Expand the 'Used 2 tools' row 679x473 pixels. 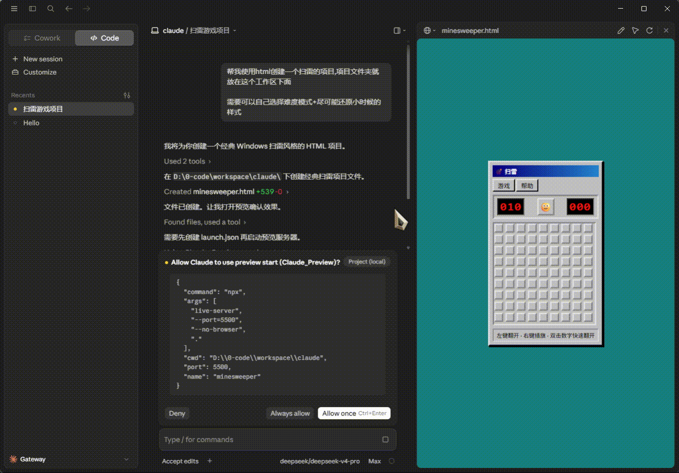coord(187,161)
